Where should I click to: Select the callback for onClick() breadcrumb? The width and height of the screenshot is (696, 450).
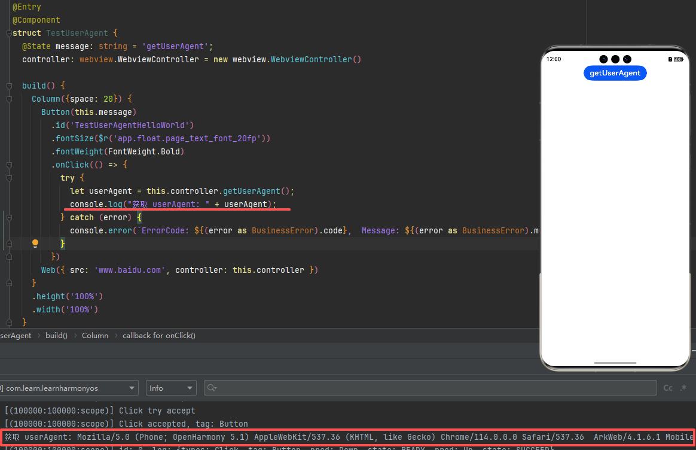(159, 335)
